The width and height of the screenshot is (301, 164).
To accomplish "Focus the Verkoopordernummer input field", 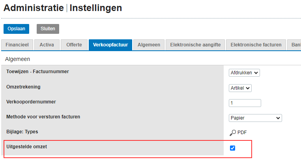I will click(245, 103).
